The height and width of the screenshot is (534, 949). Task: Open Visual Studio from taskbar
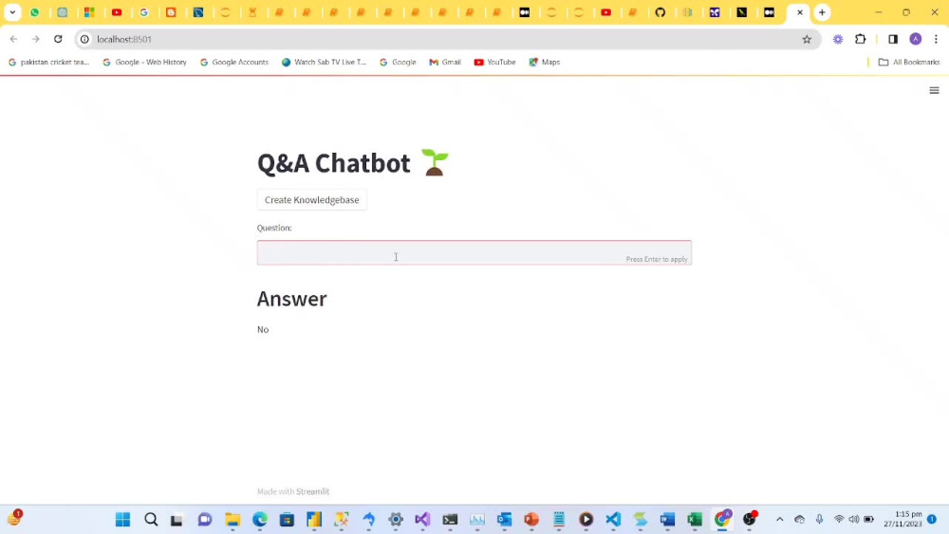[x=422, y=520]
